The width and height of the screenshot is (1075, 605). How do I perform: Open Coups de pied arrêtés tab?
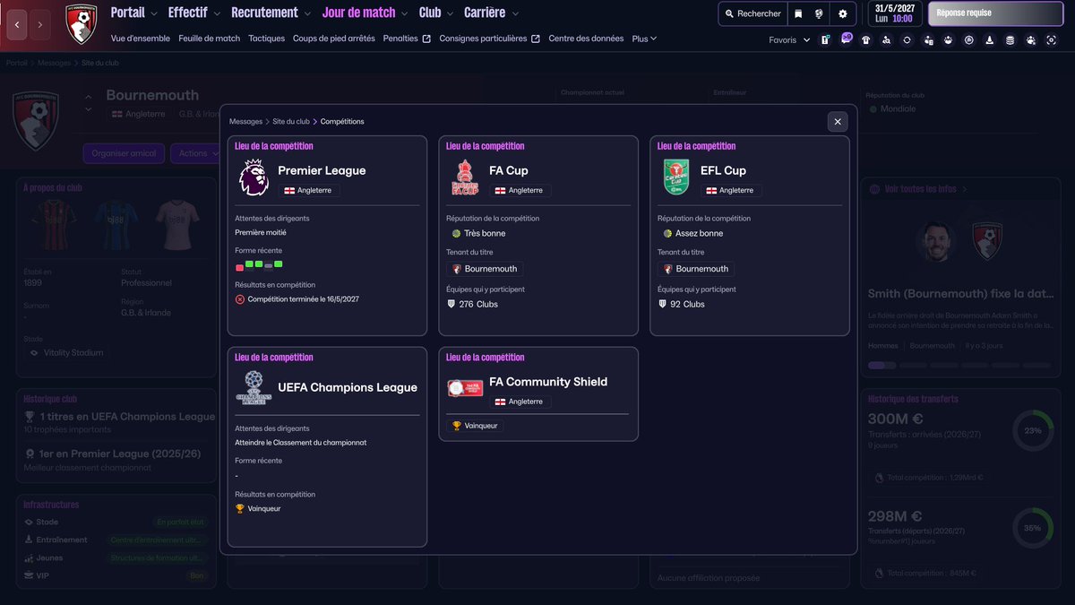[x=333, y=39]
